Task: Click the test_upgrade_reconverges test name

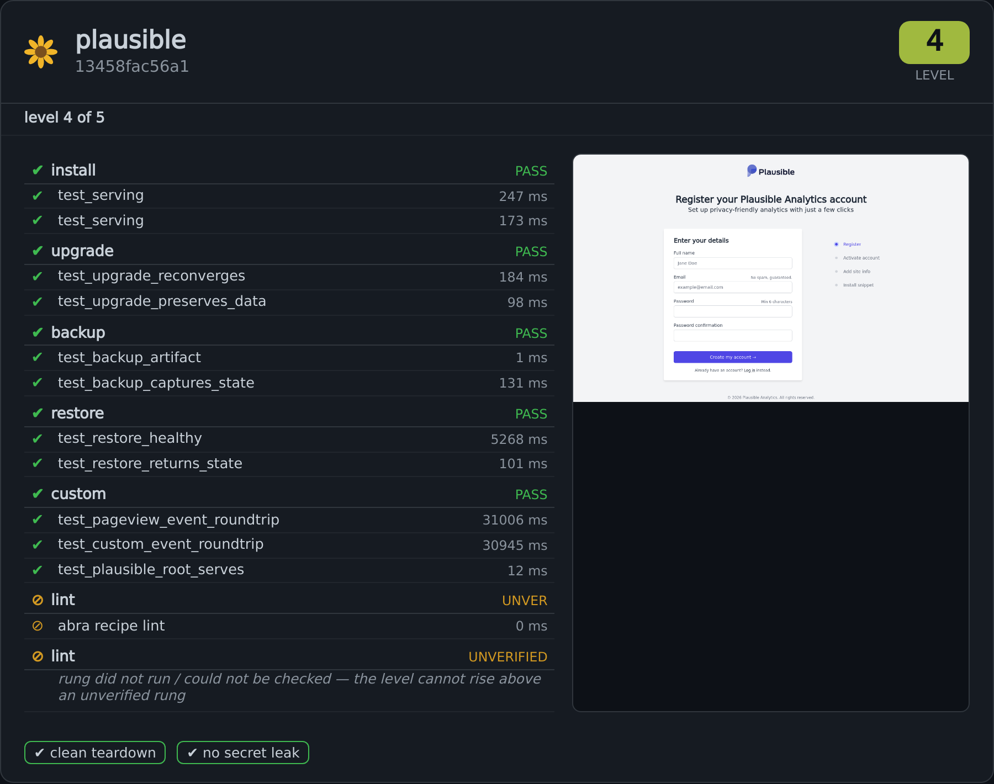Action: pos(151,276)
